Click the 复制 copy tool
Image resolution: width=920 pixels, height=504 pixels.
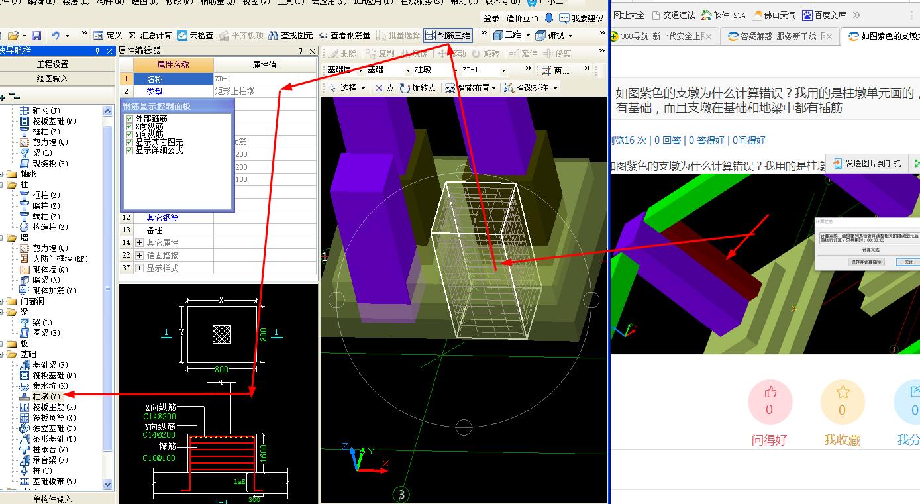pos(380,54)
